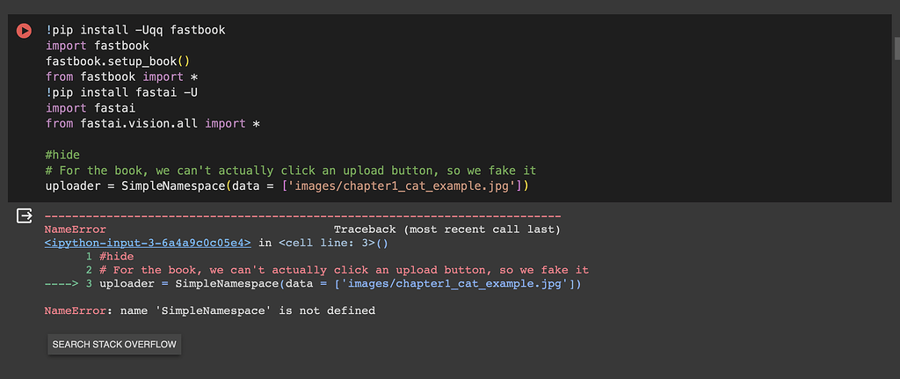Click the output actions arrow icon

pyautogui.click(x=24, y=215)
